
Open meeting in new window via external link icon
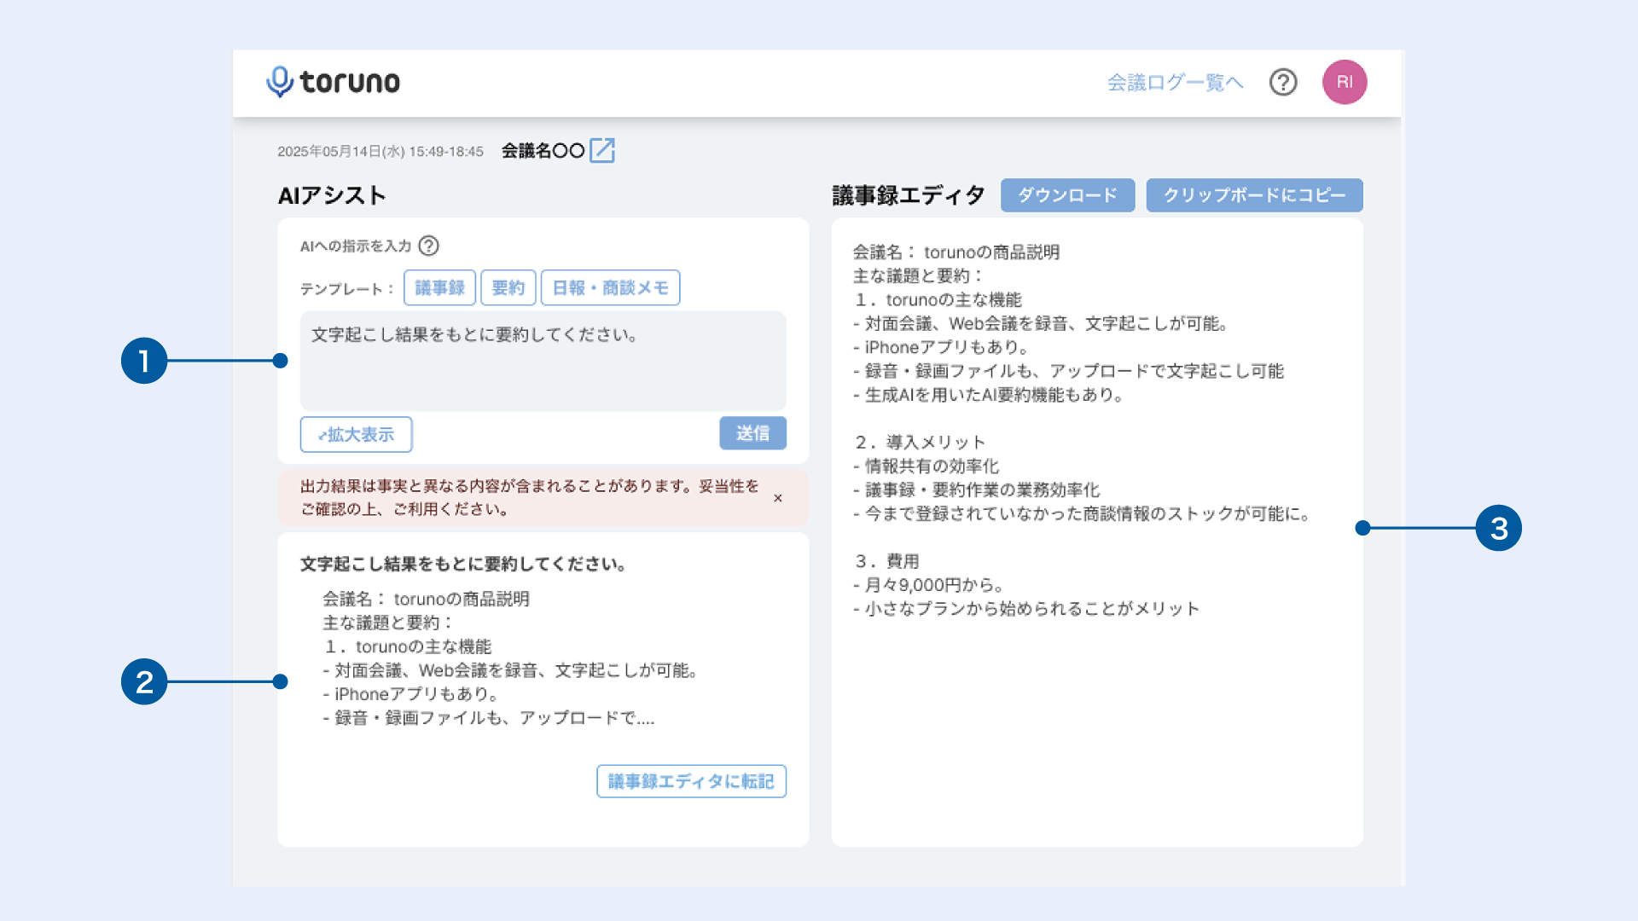click(x=604, y=149)
